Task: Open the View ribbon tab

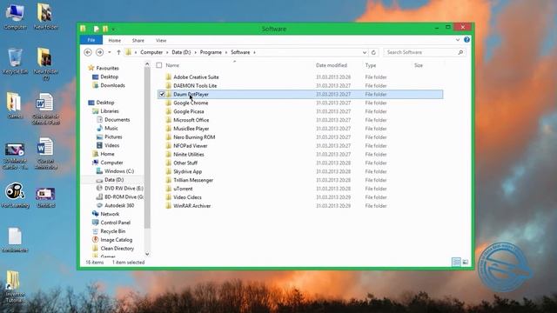Action: tap(161, 41)
